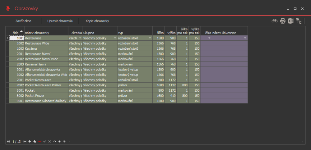The width and height of the screenshot is (311, 150).
Task: Click výška value 1132
Action: [x=170, y=85]
